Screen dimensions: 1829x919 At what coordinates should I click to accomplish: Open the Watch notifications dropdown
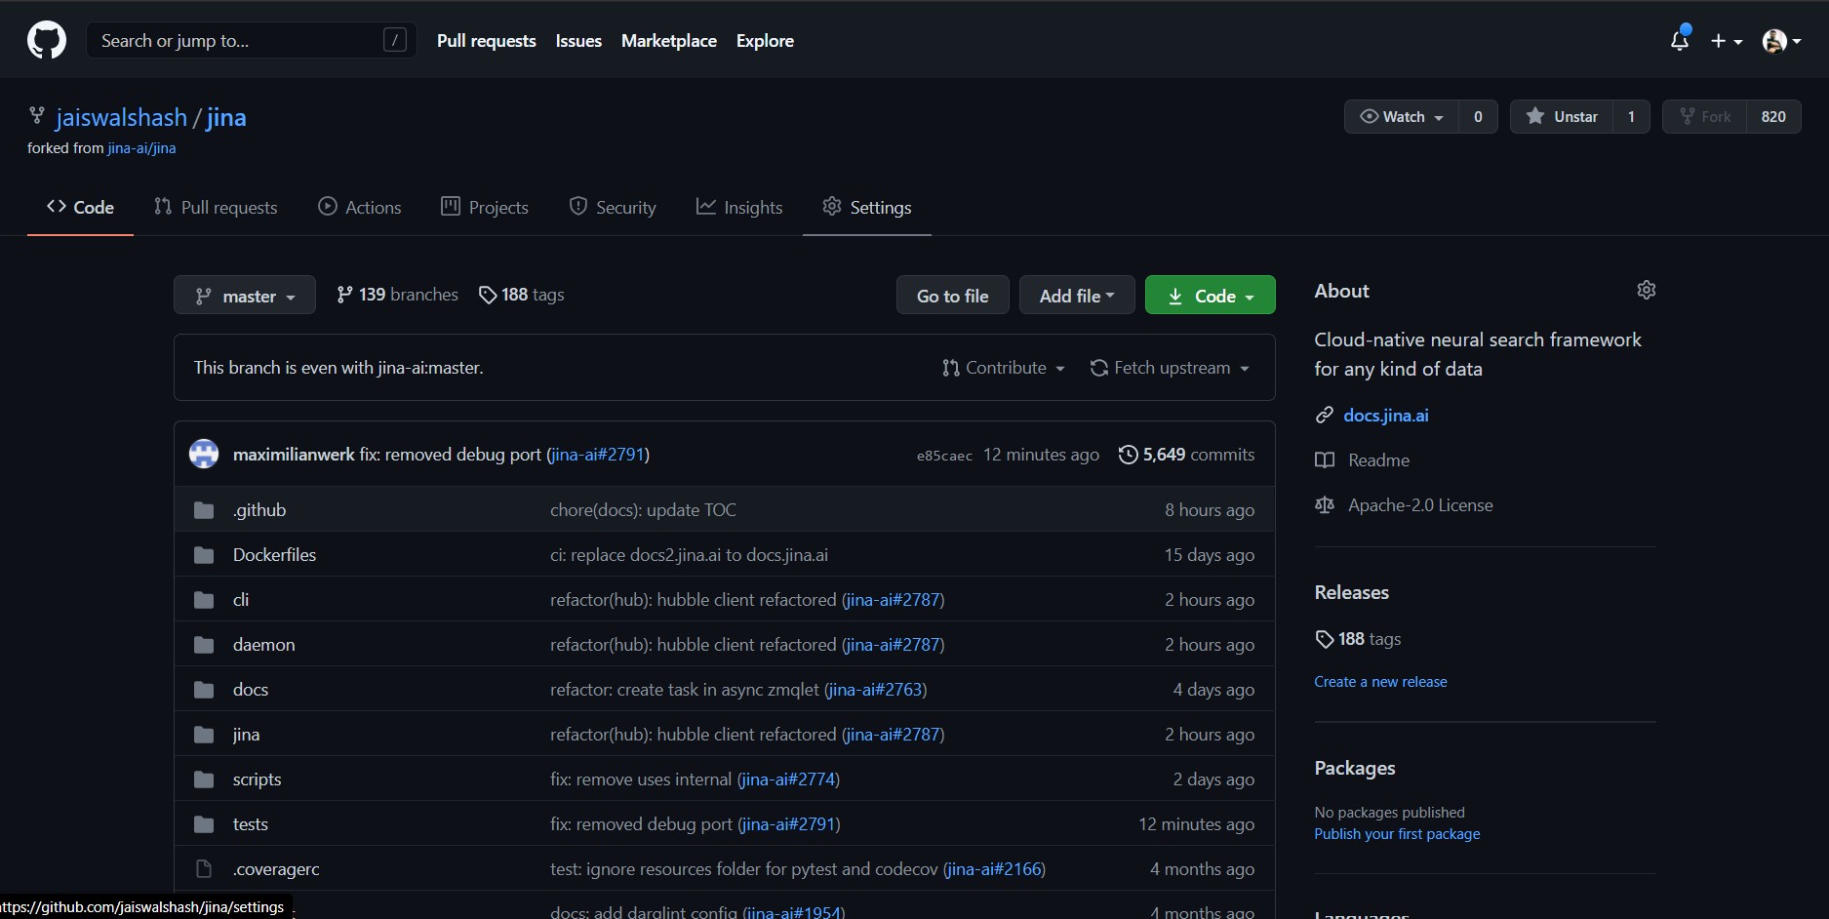coord(1402,117)
